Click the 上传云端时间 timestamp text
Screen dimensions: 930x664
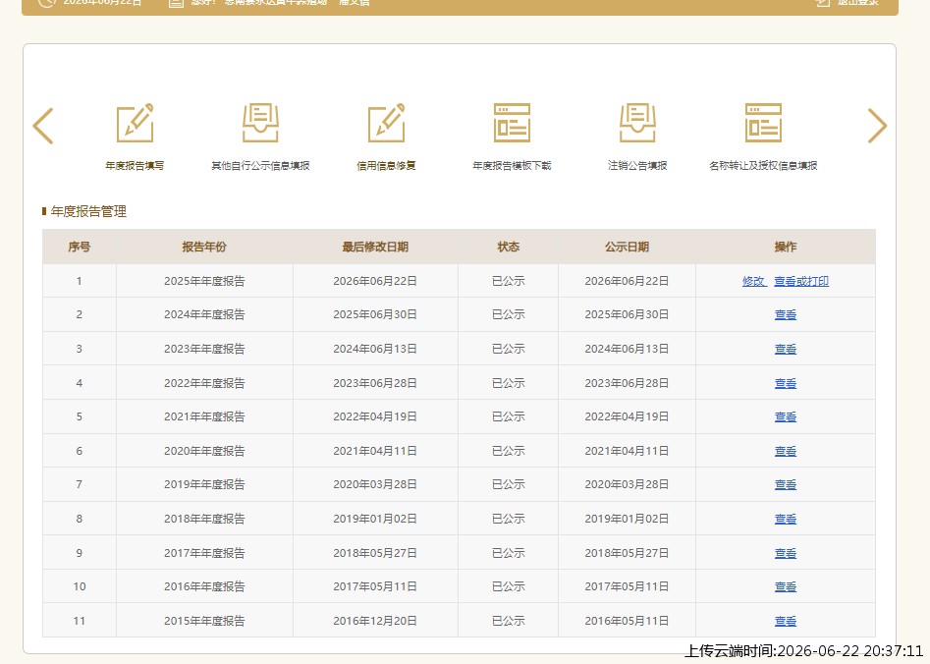pyautogui.click(x=803, y=651)
